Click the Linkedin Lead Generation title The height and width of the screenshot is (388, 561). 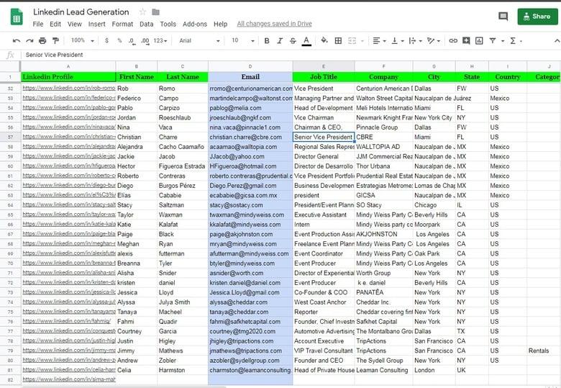pyautogui.click(x=81, y=12)
